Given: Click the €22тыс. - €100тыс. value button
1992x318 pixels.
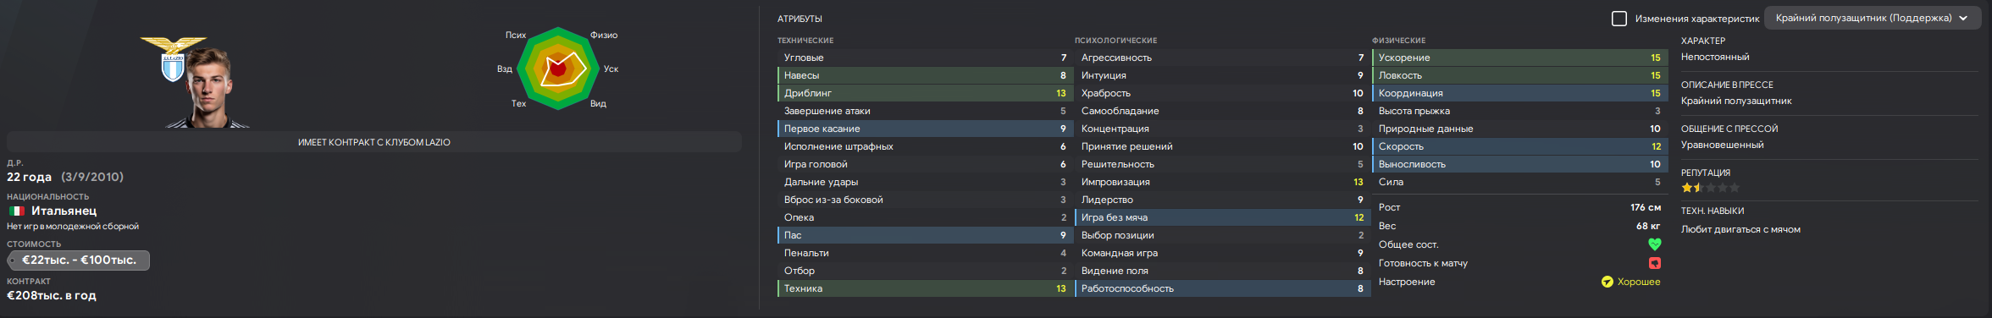Looking at the screenshot, I should [79, 260].
